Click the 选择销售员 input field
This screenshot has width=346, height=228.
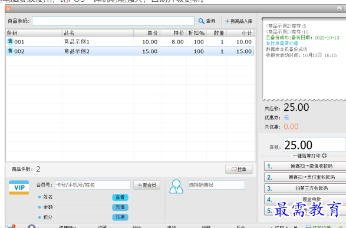point(216,185)
